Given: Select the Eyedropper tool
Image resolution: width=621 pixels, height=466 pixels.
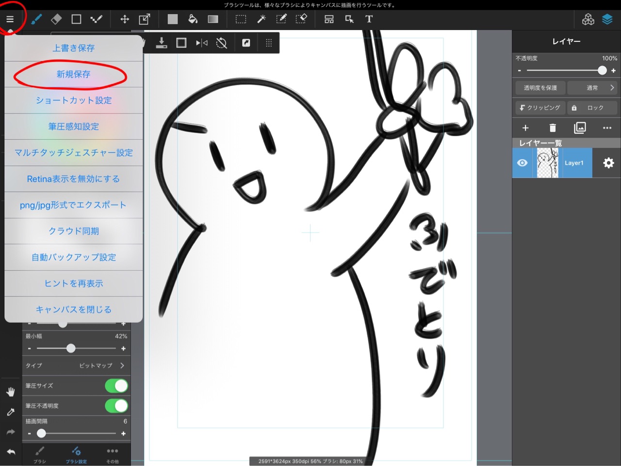Looking at the screenshot, I should [11, 412].
